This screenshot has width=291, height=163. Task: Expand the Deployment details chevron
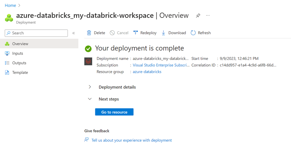90,87
